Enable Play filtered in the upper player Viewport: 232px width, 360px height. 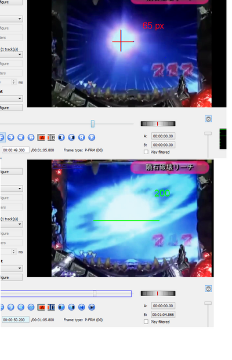click(x=146, y=152)
